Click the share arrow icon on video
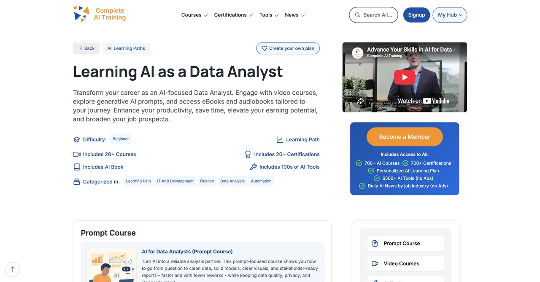Image resolution: width=540 pixels, height=282 pixels. point(361,101)
